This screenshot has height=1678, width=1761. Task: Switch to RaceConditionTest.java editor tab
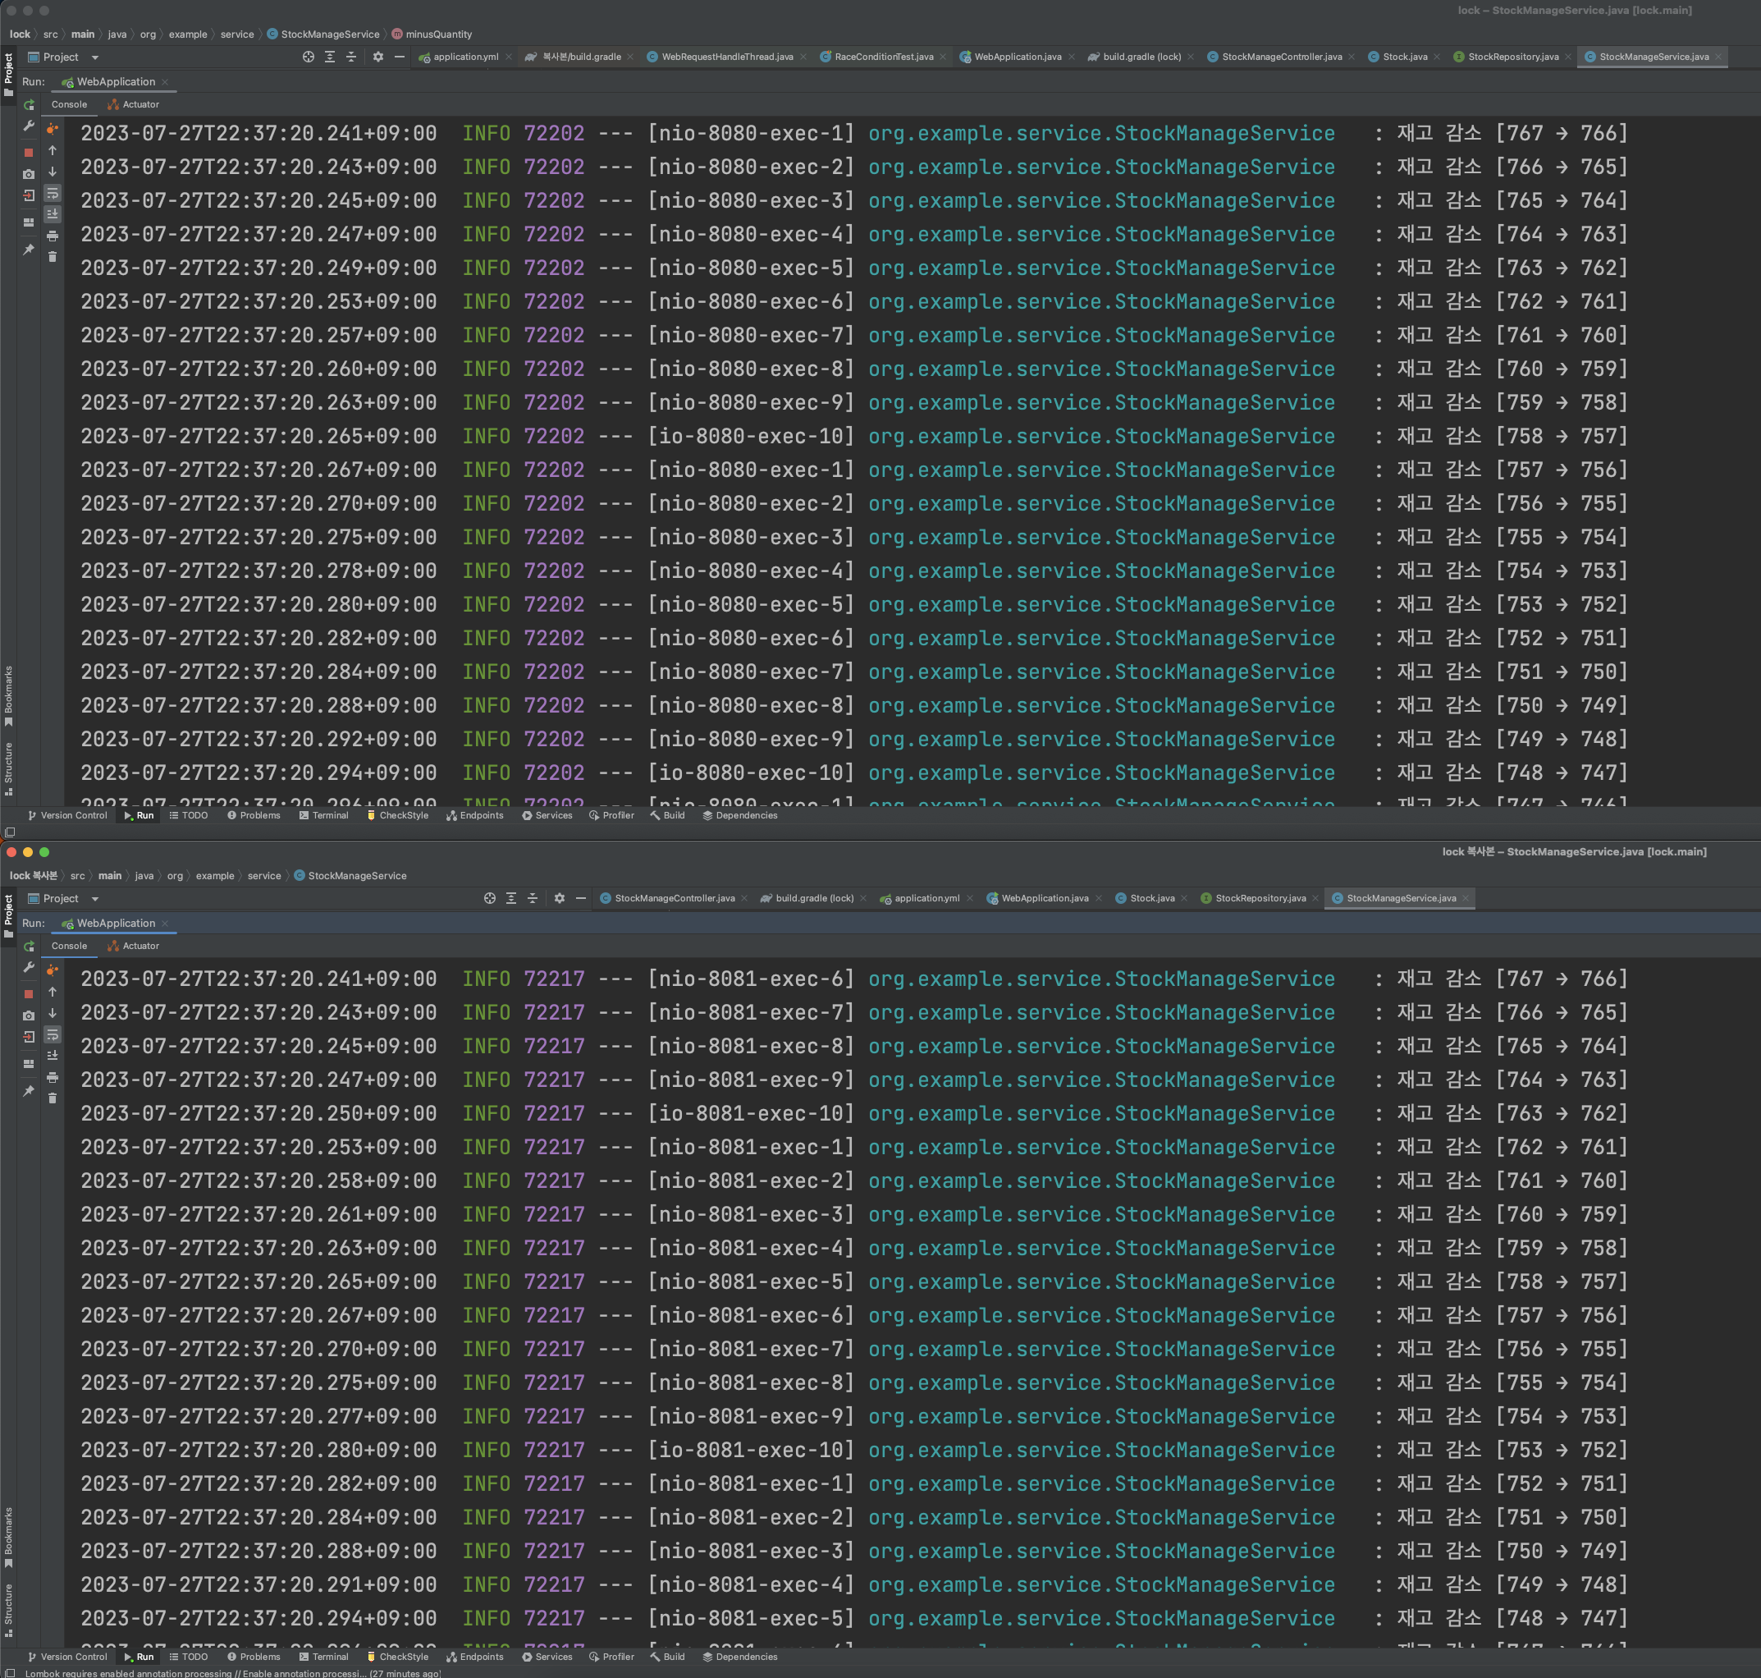883,57
